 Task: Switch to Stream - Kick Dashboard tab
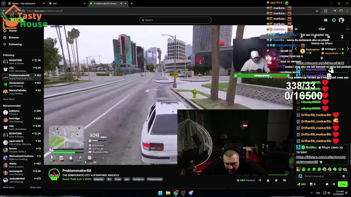27,4
